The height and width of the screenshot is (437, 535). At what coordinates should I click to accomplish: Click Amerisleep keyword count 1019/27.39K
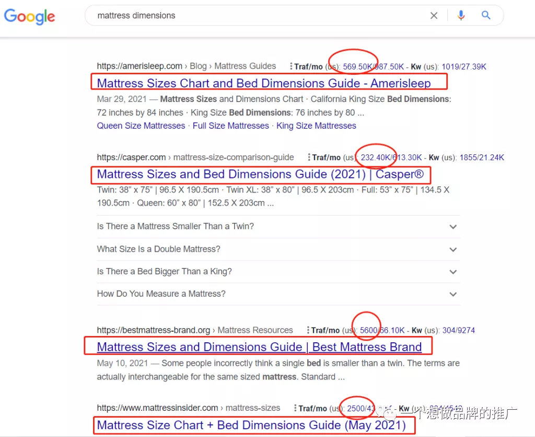click(464, 66)
